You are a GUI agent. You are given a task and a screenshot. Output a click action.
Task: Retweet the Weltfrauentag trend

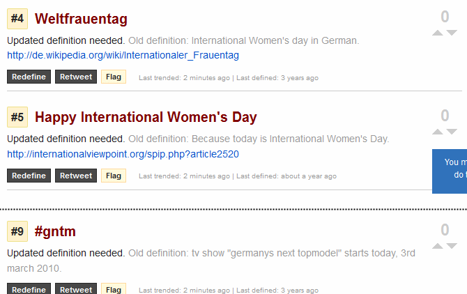(x=76, y=77)
